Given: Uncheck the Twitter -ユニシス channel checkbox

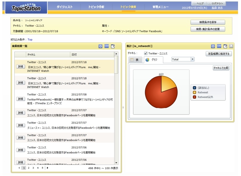Looking at the screenshot, I should coord(146,53).
